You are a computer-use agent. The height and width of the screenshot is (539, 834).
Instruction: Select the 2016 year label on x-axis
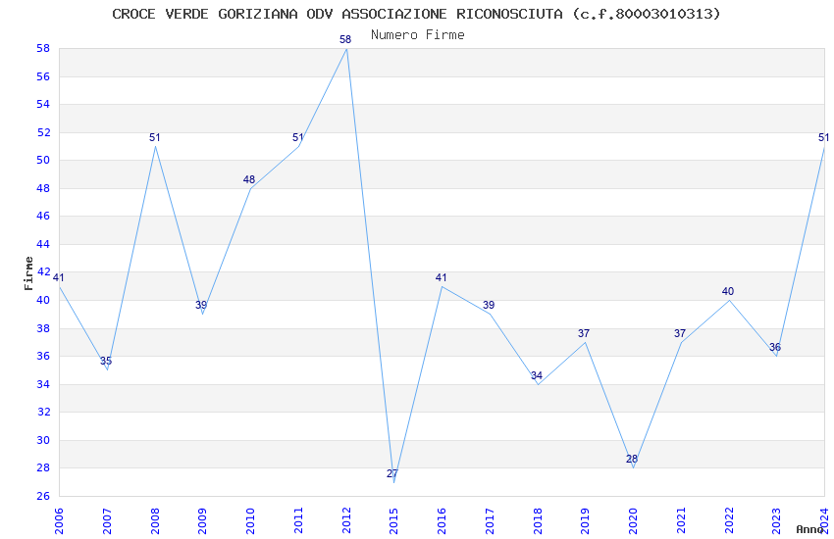point(442,520)
